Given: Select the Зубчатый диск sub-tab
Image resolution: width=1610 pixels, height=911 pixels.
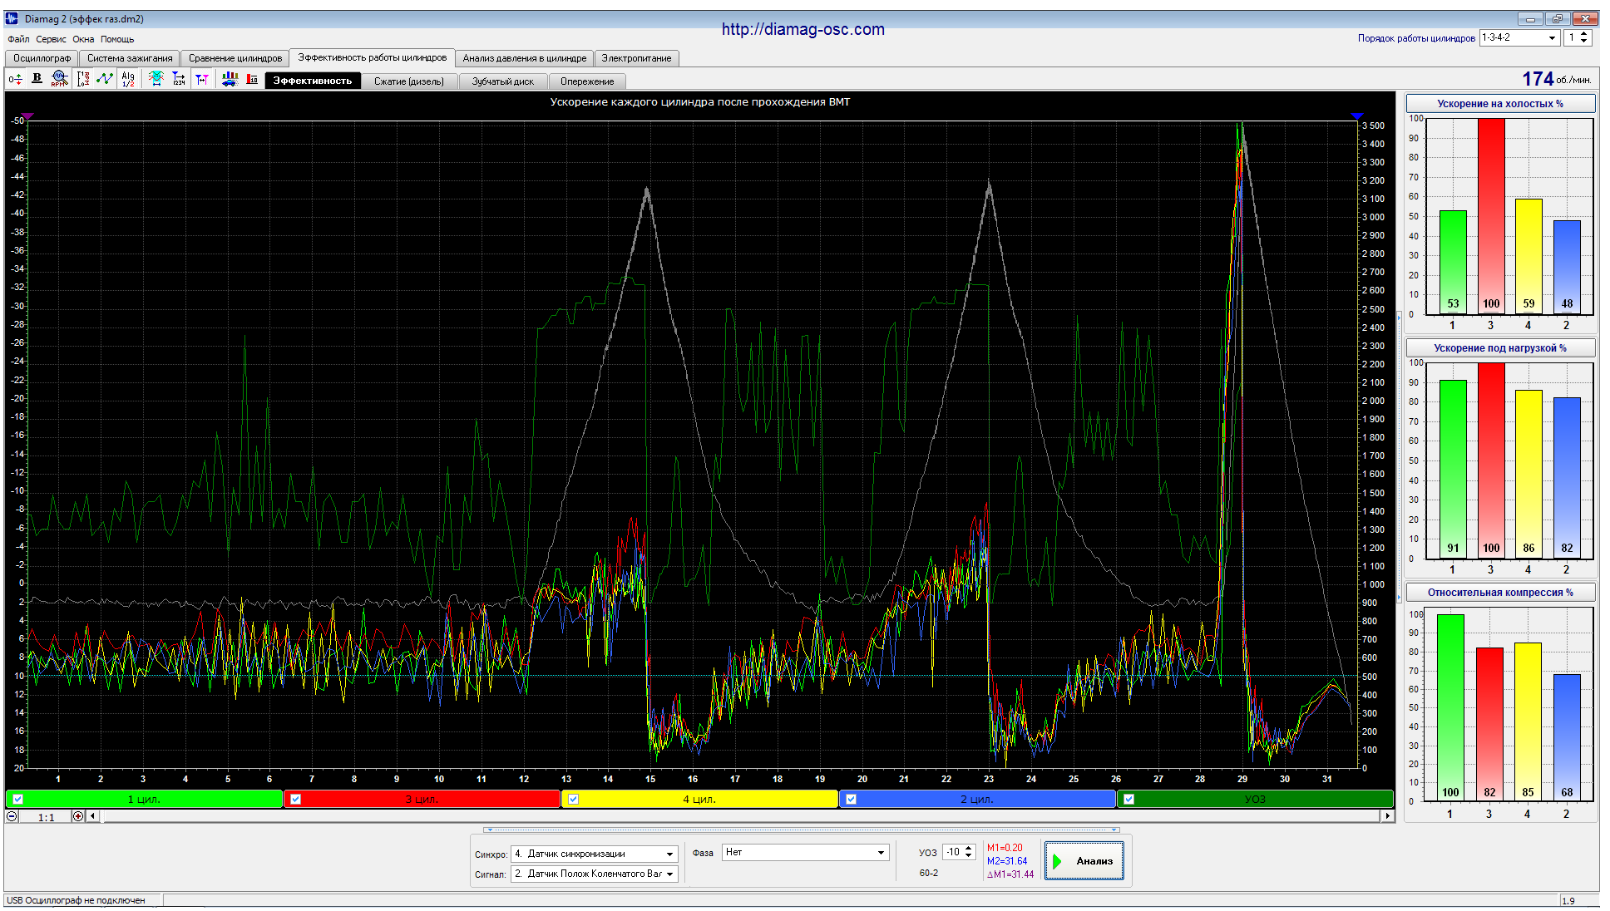Looking at the screenshot, I should pos(503,81).
